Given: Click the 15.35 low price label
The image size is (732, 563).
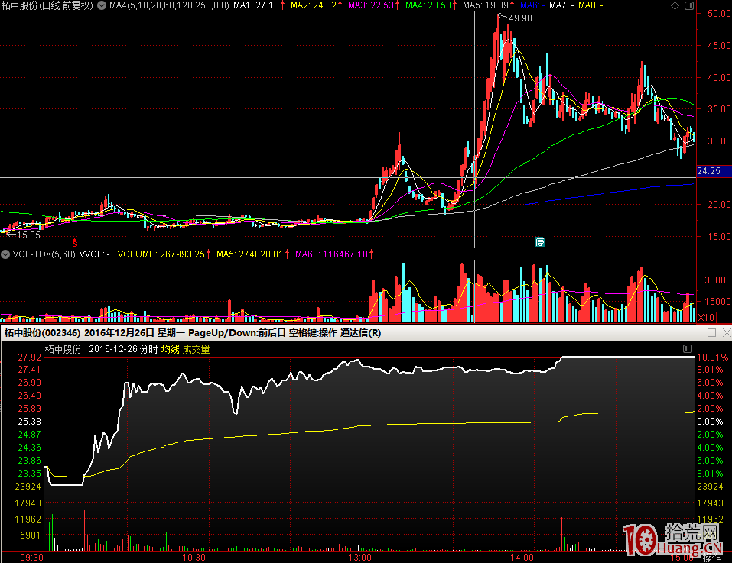Looking at the screenshot, I should click(29, 235).
